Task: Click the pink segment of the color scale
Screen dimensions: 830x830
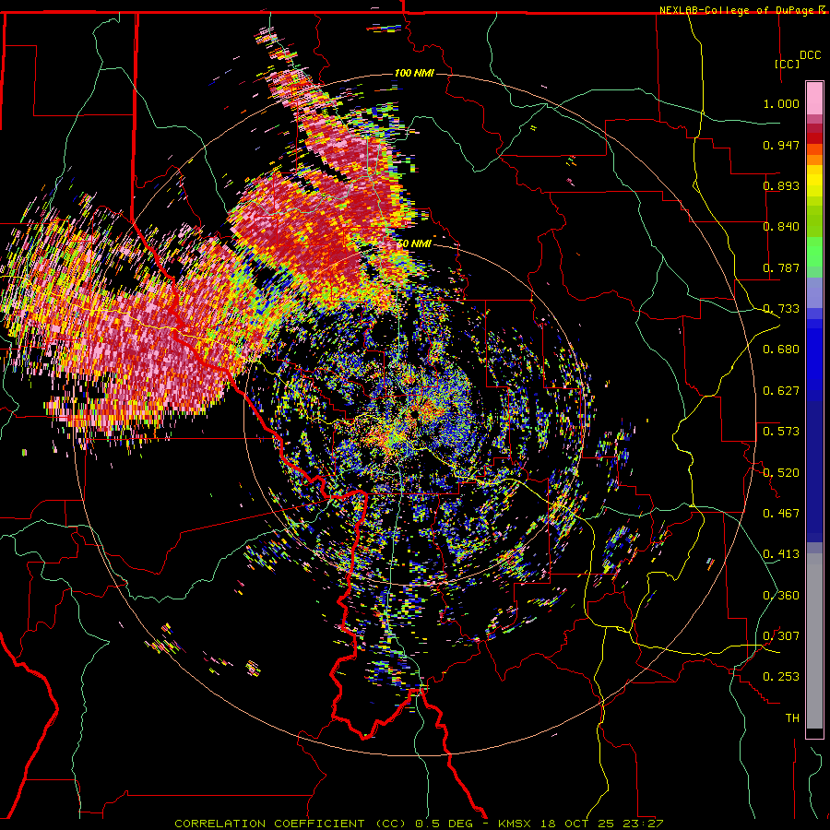Action: [814, 98]
